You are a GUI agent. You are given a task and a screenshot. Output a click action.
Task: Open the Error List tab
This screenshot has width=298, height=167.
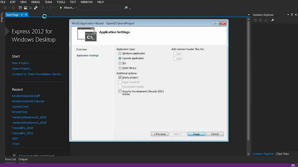[x=10, y=160]
